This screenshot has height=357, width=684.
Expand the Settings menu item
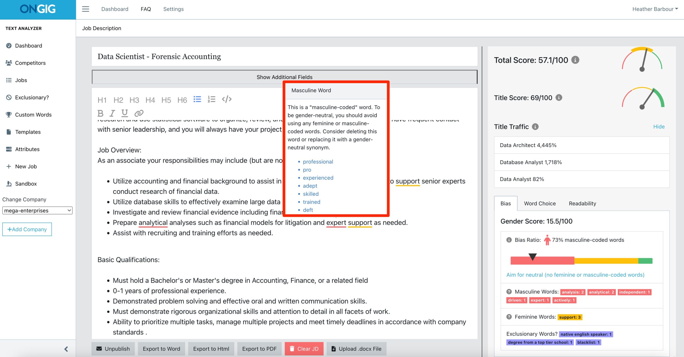tap(173, 9)
